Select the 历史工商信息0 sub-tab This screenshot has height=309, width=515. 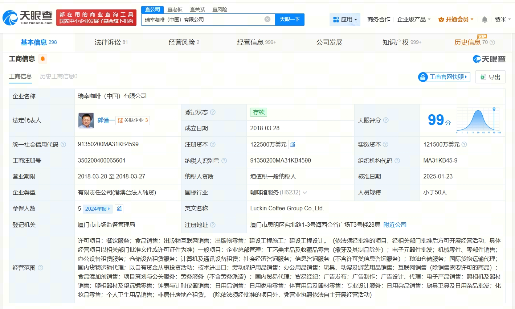[58, 77]
